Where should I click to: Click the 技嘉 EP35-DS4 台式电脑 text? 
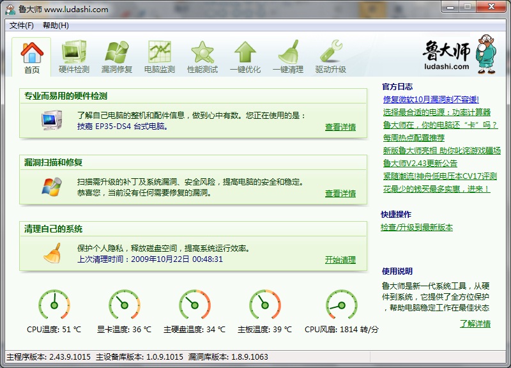(123, 126)
